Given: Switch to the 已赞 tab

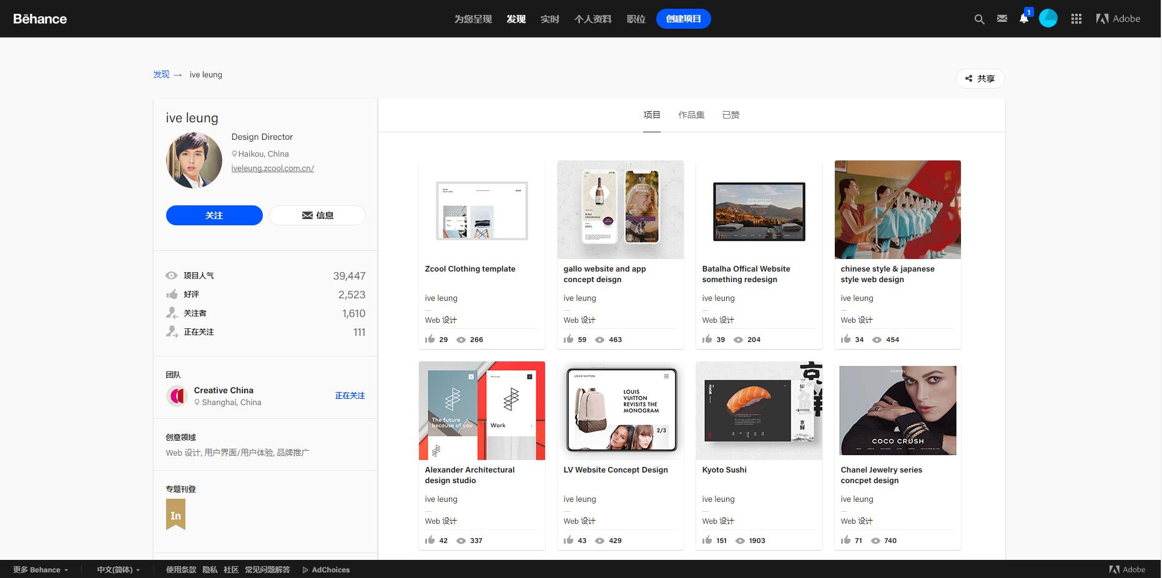Looking at the screenshot, I should tap(731, 115).
